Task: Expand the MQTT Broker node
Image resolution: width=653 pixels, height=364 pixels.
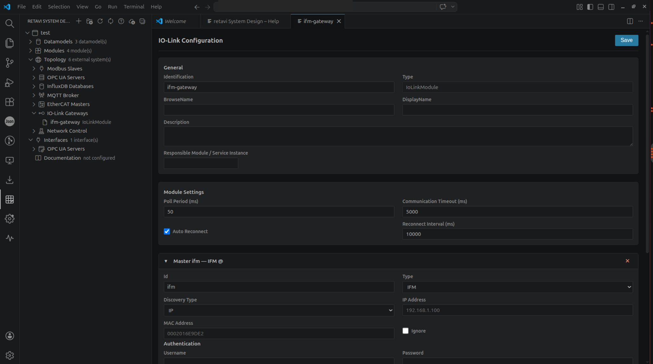Action: (x=34, y=95)
